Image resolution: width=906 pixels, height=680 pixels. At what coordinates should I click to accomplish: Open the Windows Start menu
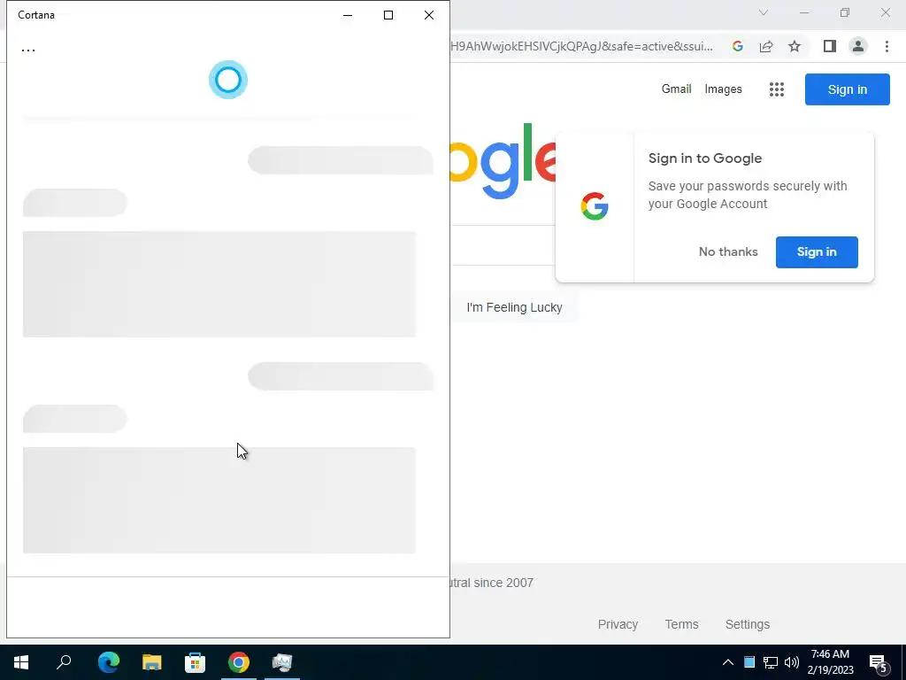(21, 662)
